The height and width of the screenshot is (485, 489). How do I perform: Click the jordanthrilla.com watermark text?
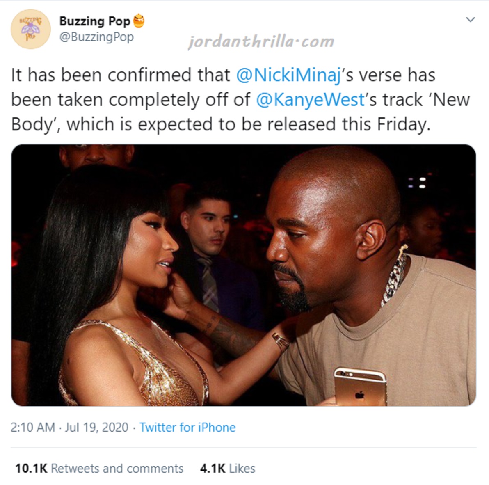coord(261,42)
